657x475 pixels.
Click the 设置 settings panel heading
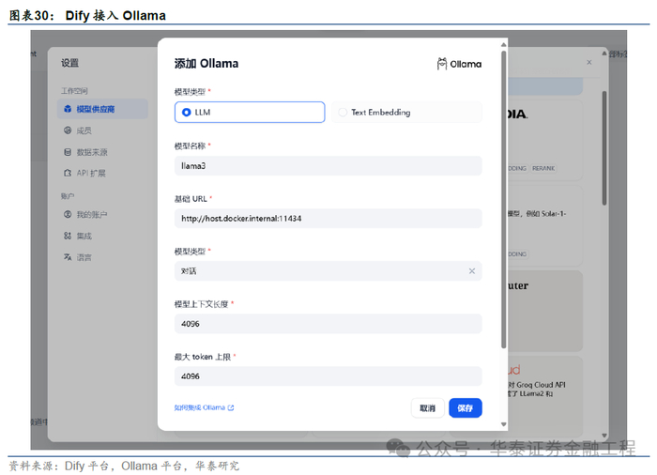70,63
